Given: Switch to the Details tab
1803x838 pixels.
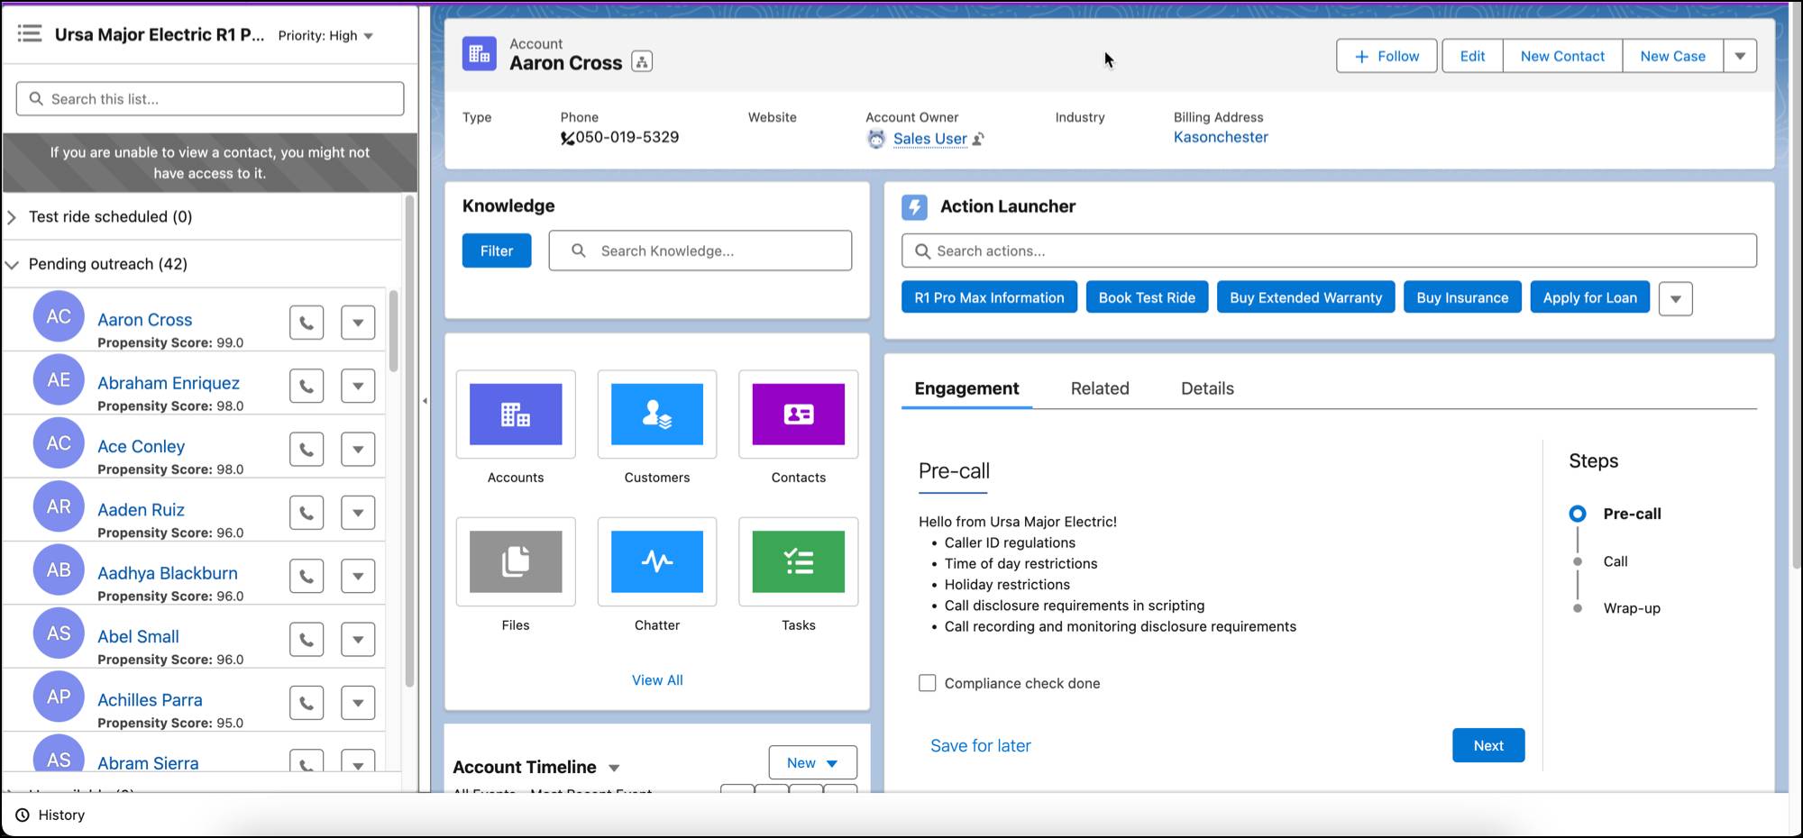Looking at the screenshot, I should [1207, 388].
